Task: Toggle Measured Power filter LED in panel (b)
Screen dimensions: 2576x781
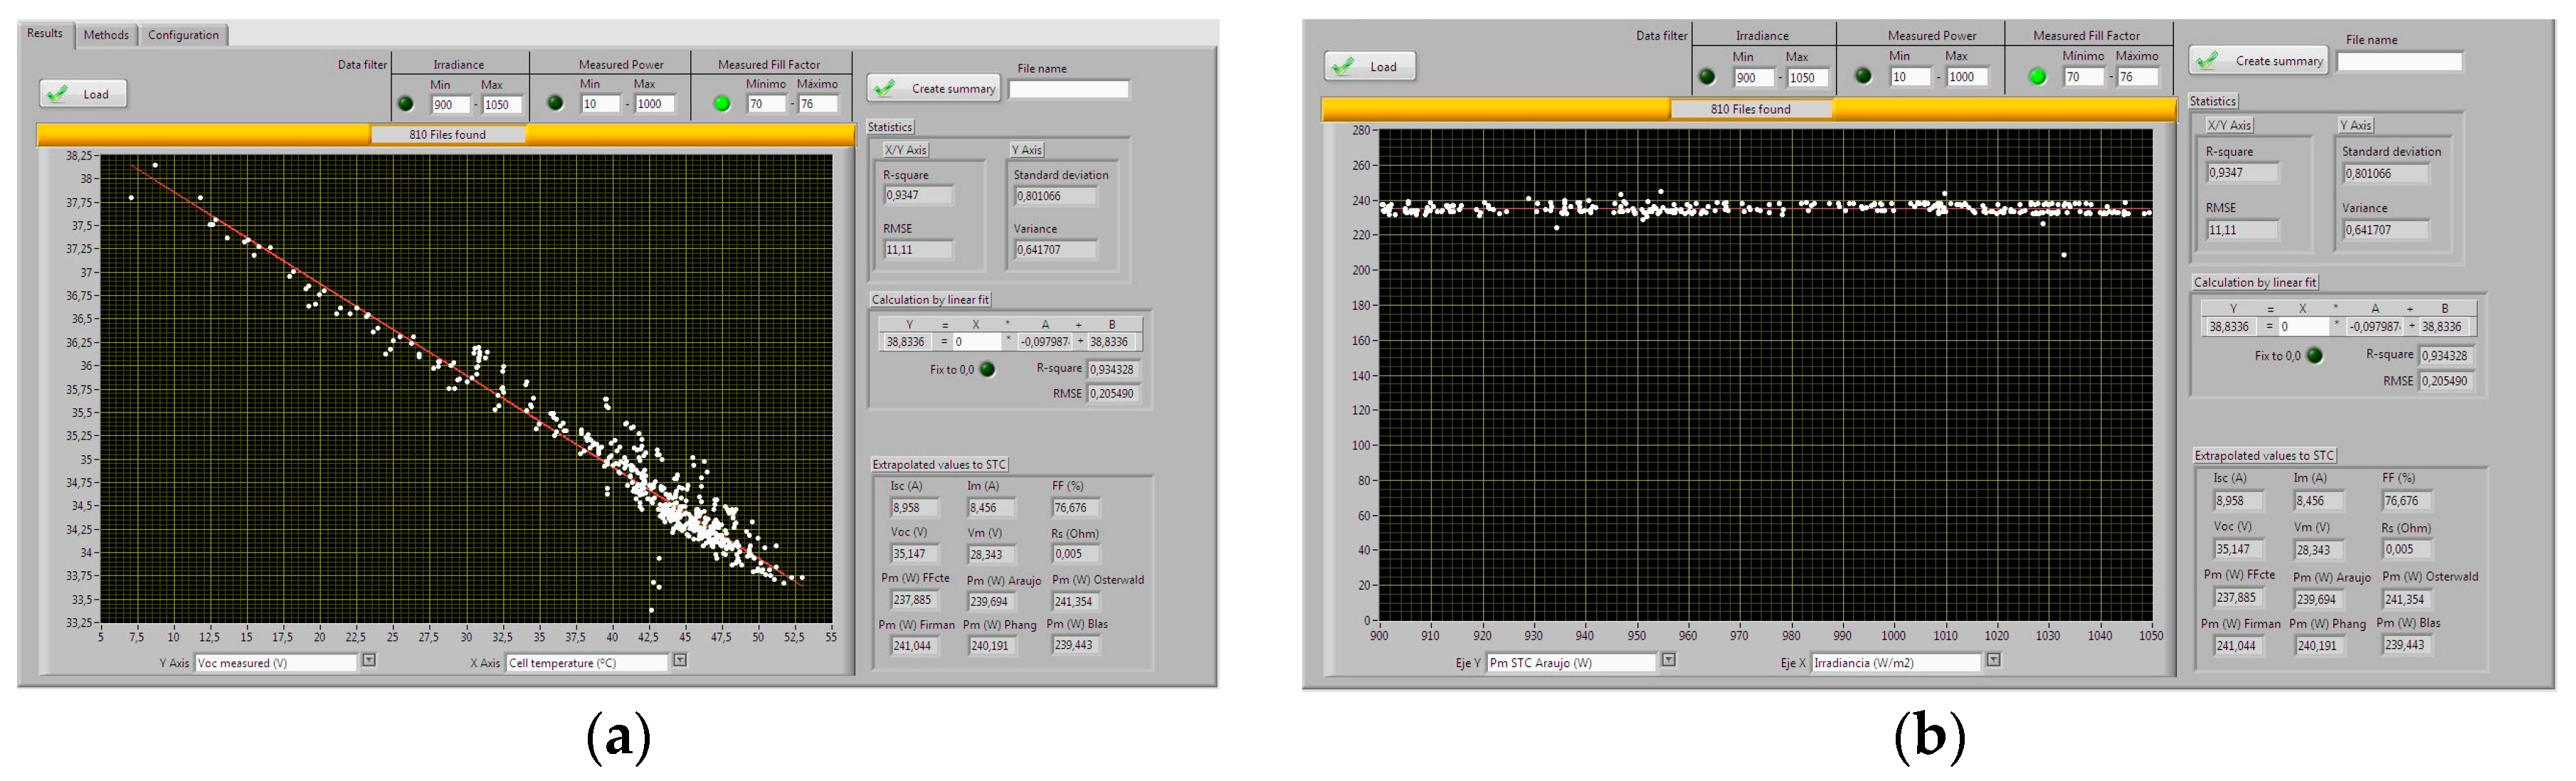Action: 1863,76
